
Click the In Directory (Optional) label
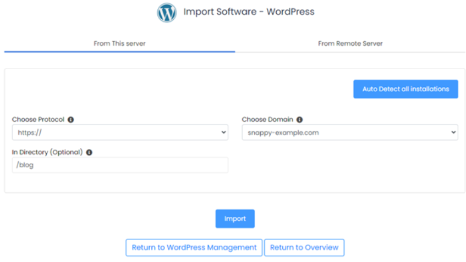point(47,152)
